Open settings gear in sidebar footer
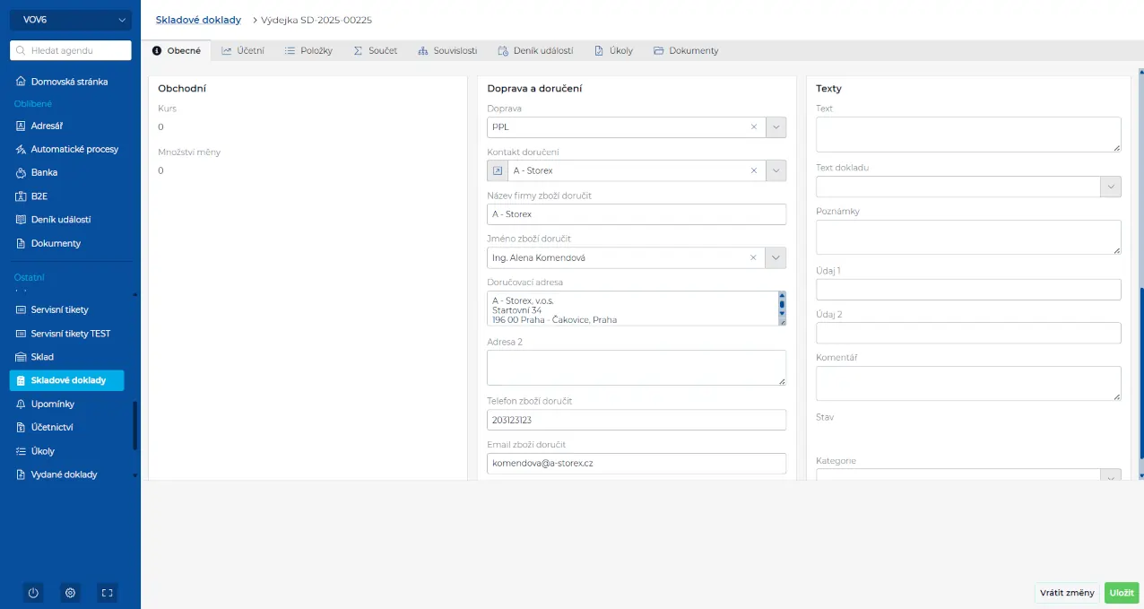This screenshot has height=609, width=1144. (70, 593)
